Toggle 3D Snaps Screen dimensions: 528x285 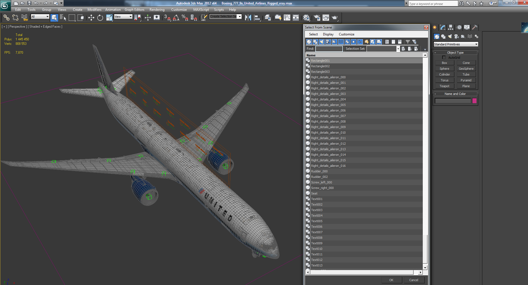pyautogui.click(x=167, y=17)
